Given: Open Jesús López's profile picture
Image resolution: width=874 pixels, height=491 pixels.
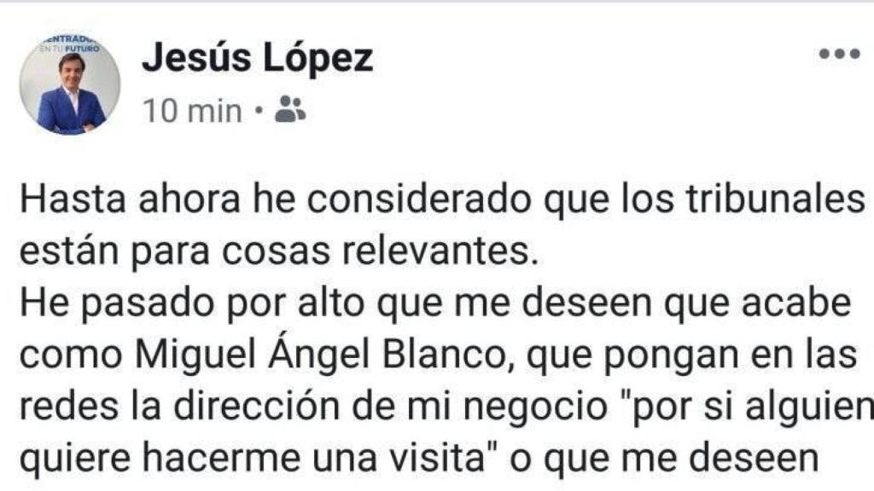Looking at the screenshot, I should click(x=70, y=85).
